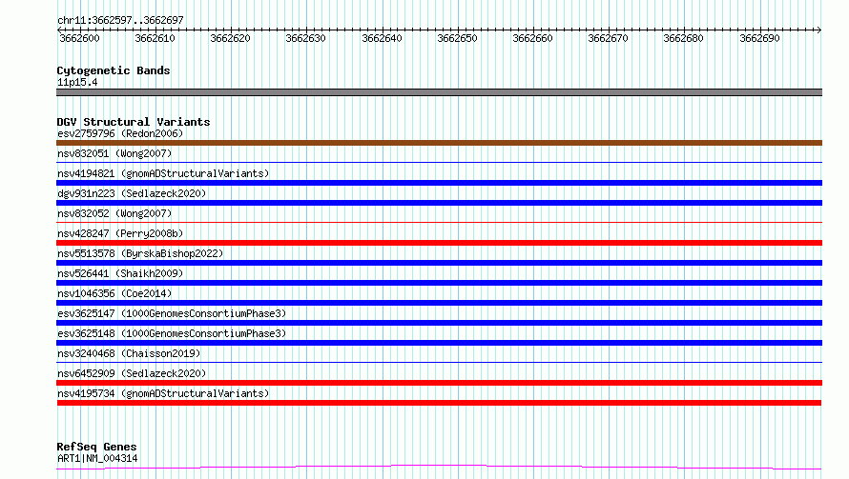Click ruler position 3662640

pos(382,38)
